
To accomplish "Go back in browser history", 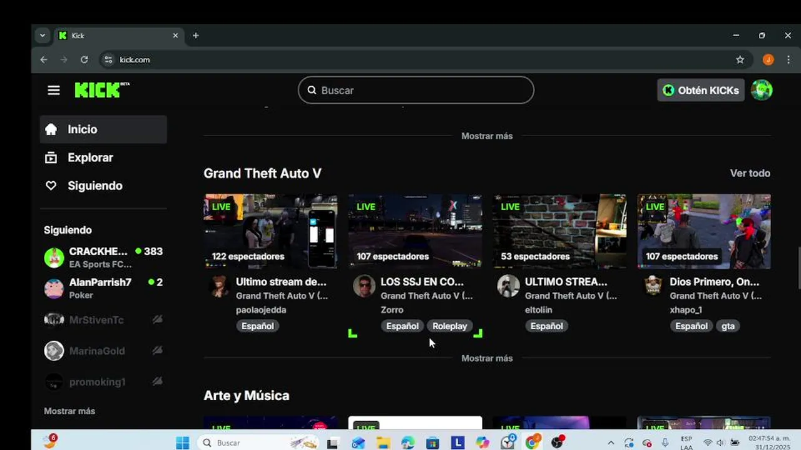I will (x=43, y=59).
